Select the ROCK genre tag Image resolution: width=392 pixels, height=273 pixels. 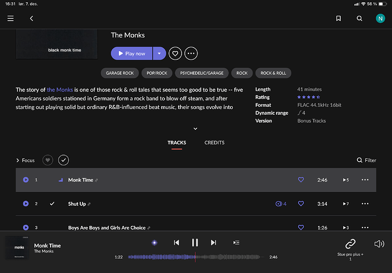pyautogui.click(x=242, y=73)
